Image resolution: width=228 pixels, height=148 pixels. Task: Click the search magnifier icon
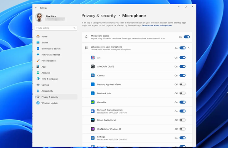click(x=74, y=28)
